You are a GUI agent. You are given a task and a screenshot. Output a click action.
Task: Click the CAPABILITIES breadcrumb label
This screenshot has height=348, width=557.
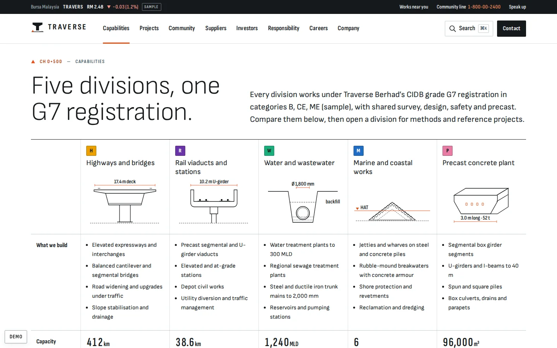(x=90, y=61)
